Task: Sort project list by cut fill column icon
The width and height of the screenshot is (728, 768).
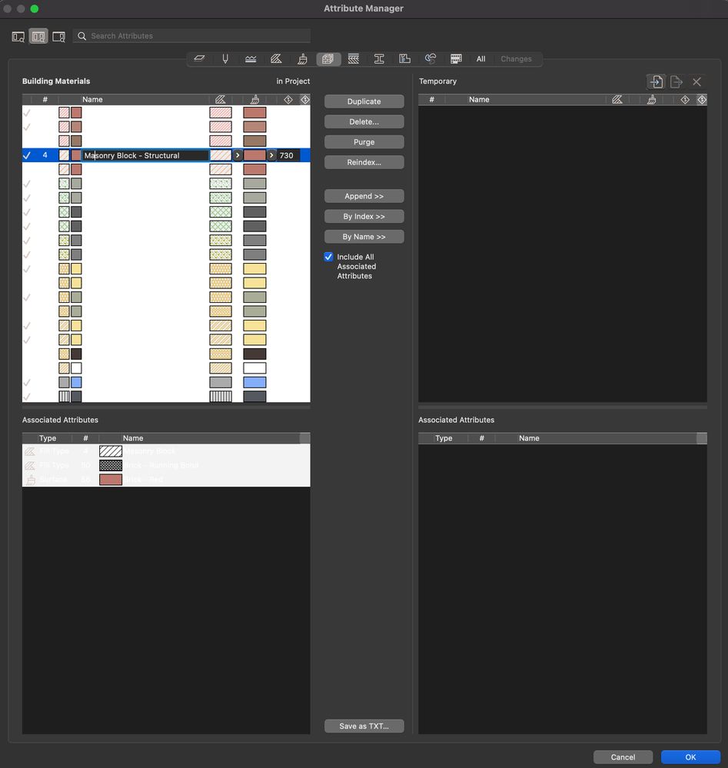Action: pos(221,99)
